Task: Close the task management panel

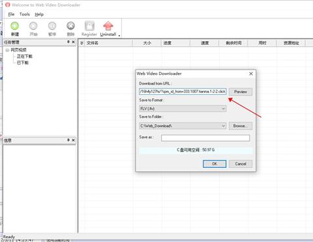Action: [x=73, y=42]
